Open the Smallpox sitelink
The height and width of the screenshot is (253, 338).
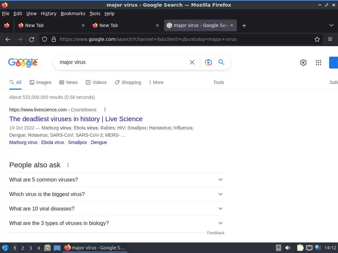[x=78, y=142]
